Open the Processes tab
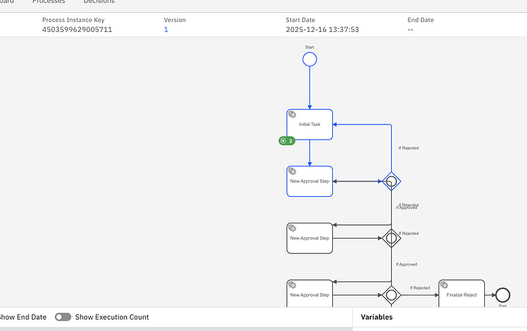 (x=49, y=2)
